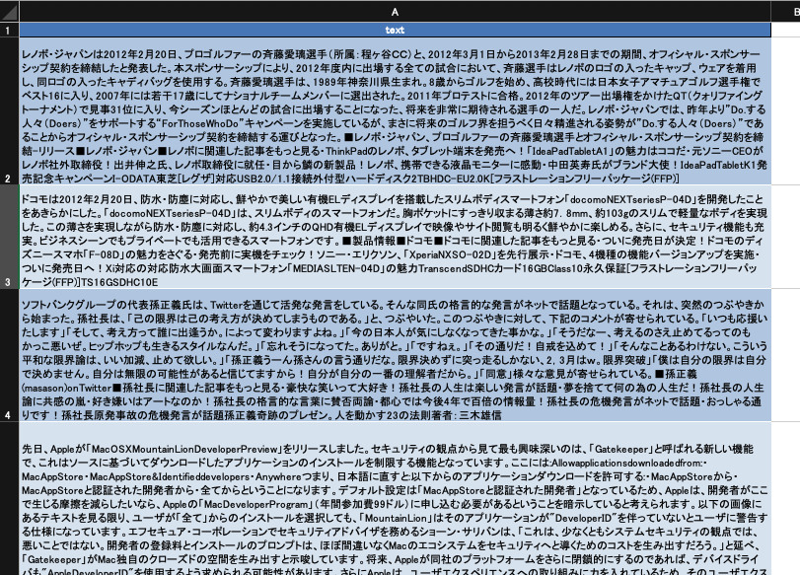Click cell beginning 'ソフトバンクグループの代表孫正義氏'

pos(395,355)
